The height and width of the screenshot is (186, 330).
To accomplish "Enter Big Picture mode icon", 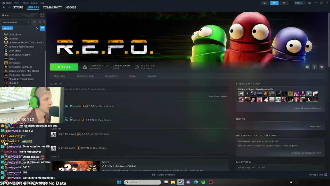I will click(310, 3).
